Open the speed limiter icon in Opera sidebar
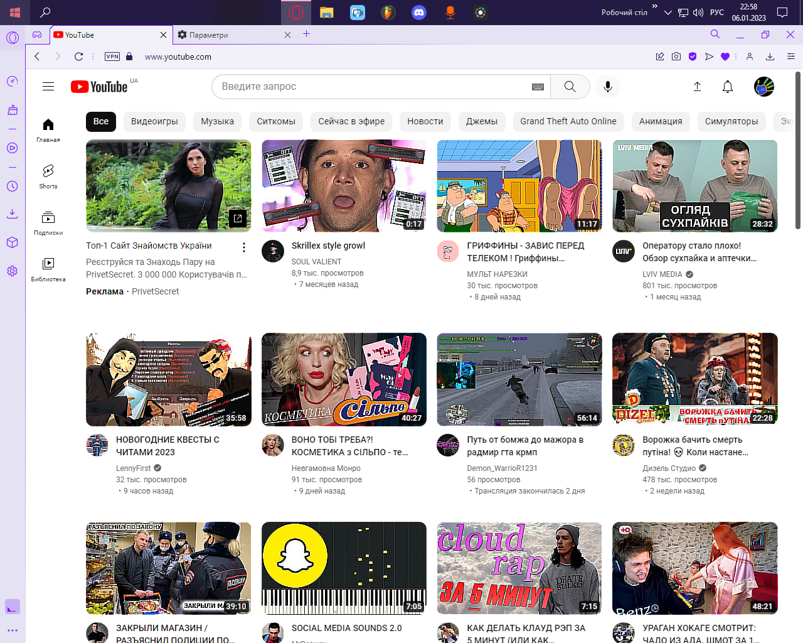Viewport: 803px width, 643px height. (x=13, y=81)
